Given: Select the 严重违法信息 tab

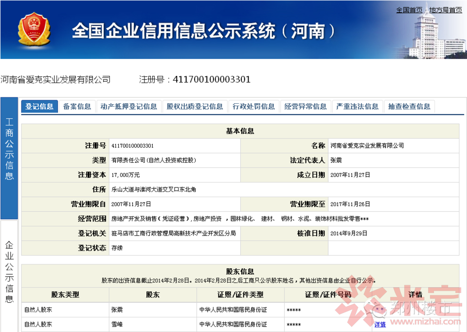Looking at the screenshot, I should click(x=358, y=107).
